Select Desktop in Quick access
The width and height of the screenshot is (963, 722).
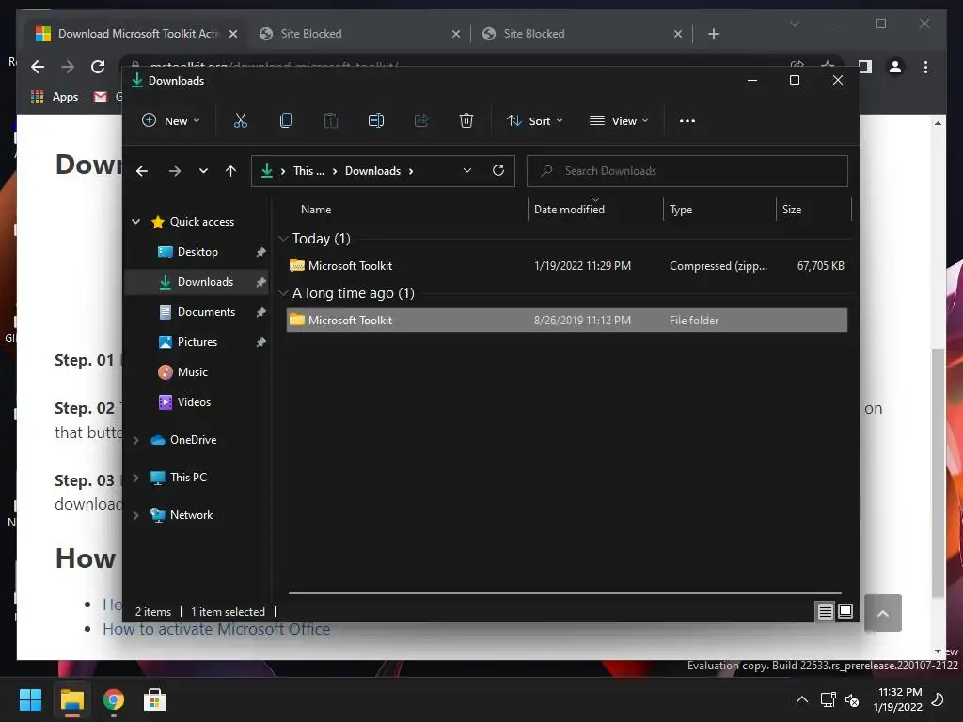point(197,252)
